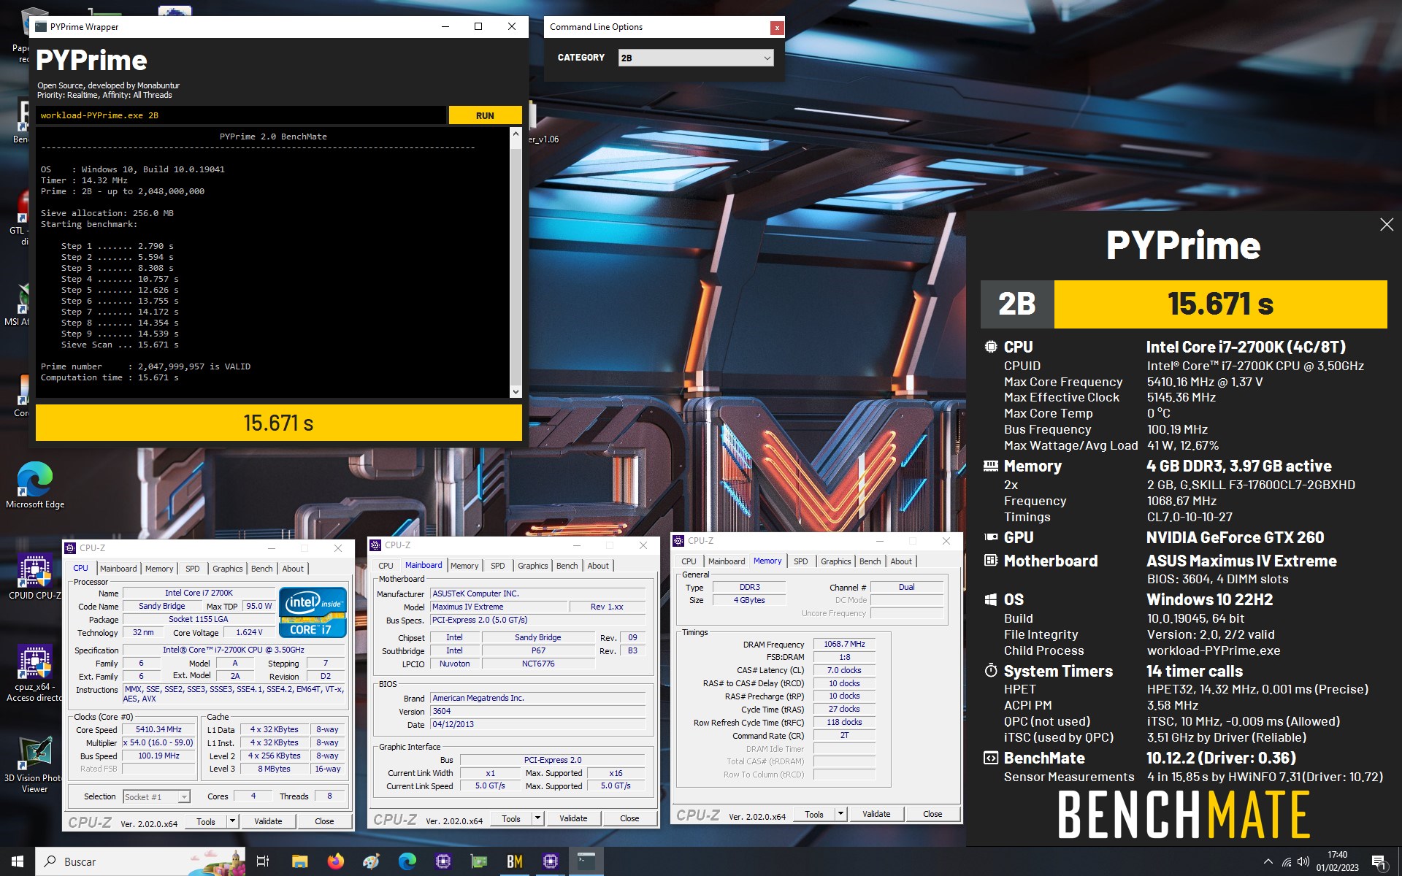This screenshot has width=1402, height=876.
Task: Click Tools button in CPU-Z Memory window
Action: (814, 814)
